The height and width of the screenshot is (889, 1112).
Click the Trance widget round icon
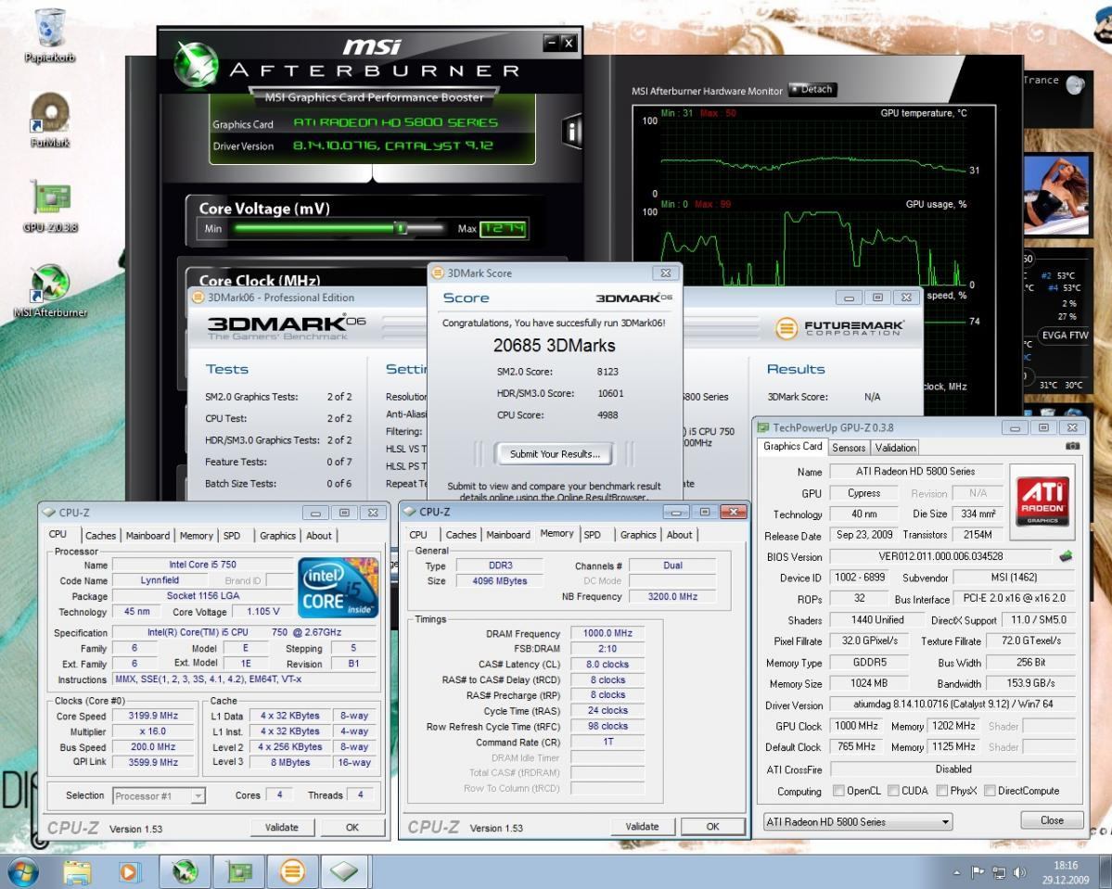pyautogui.click(x=1075, y=85)
